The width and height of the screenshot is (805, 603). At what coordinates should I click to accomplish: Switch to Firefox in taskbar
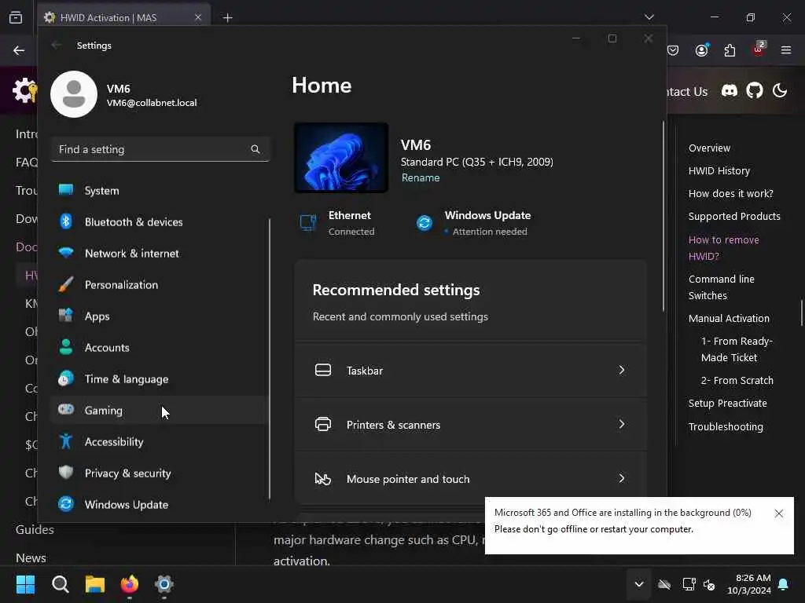[x=130, y=584]
